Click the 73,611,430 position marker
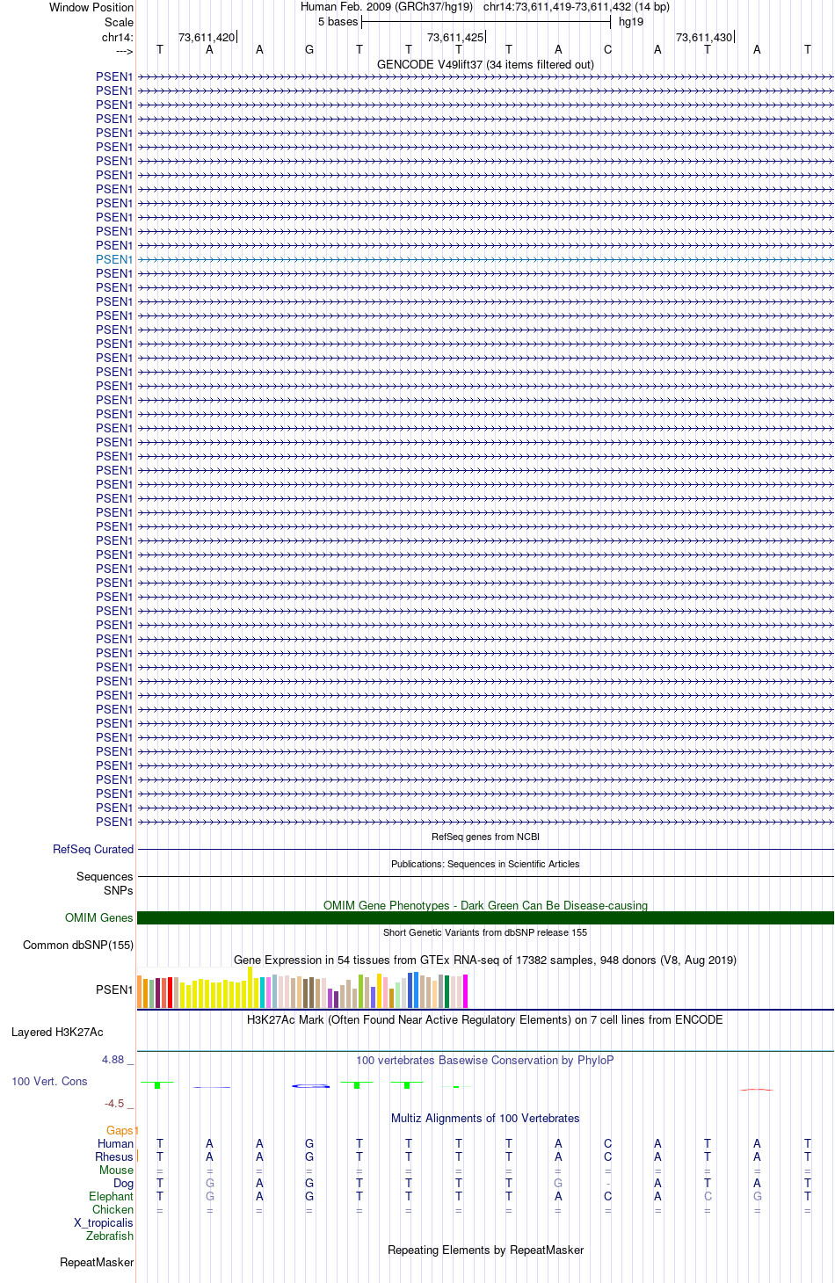The height and width of the screenshot is (1283, 835). [x=704, y=37]
